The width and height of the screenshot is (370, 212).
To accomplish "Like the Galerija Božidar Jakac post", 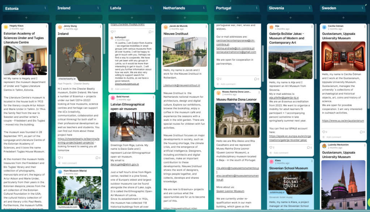I will click(271, 147).
